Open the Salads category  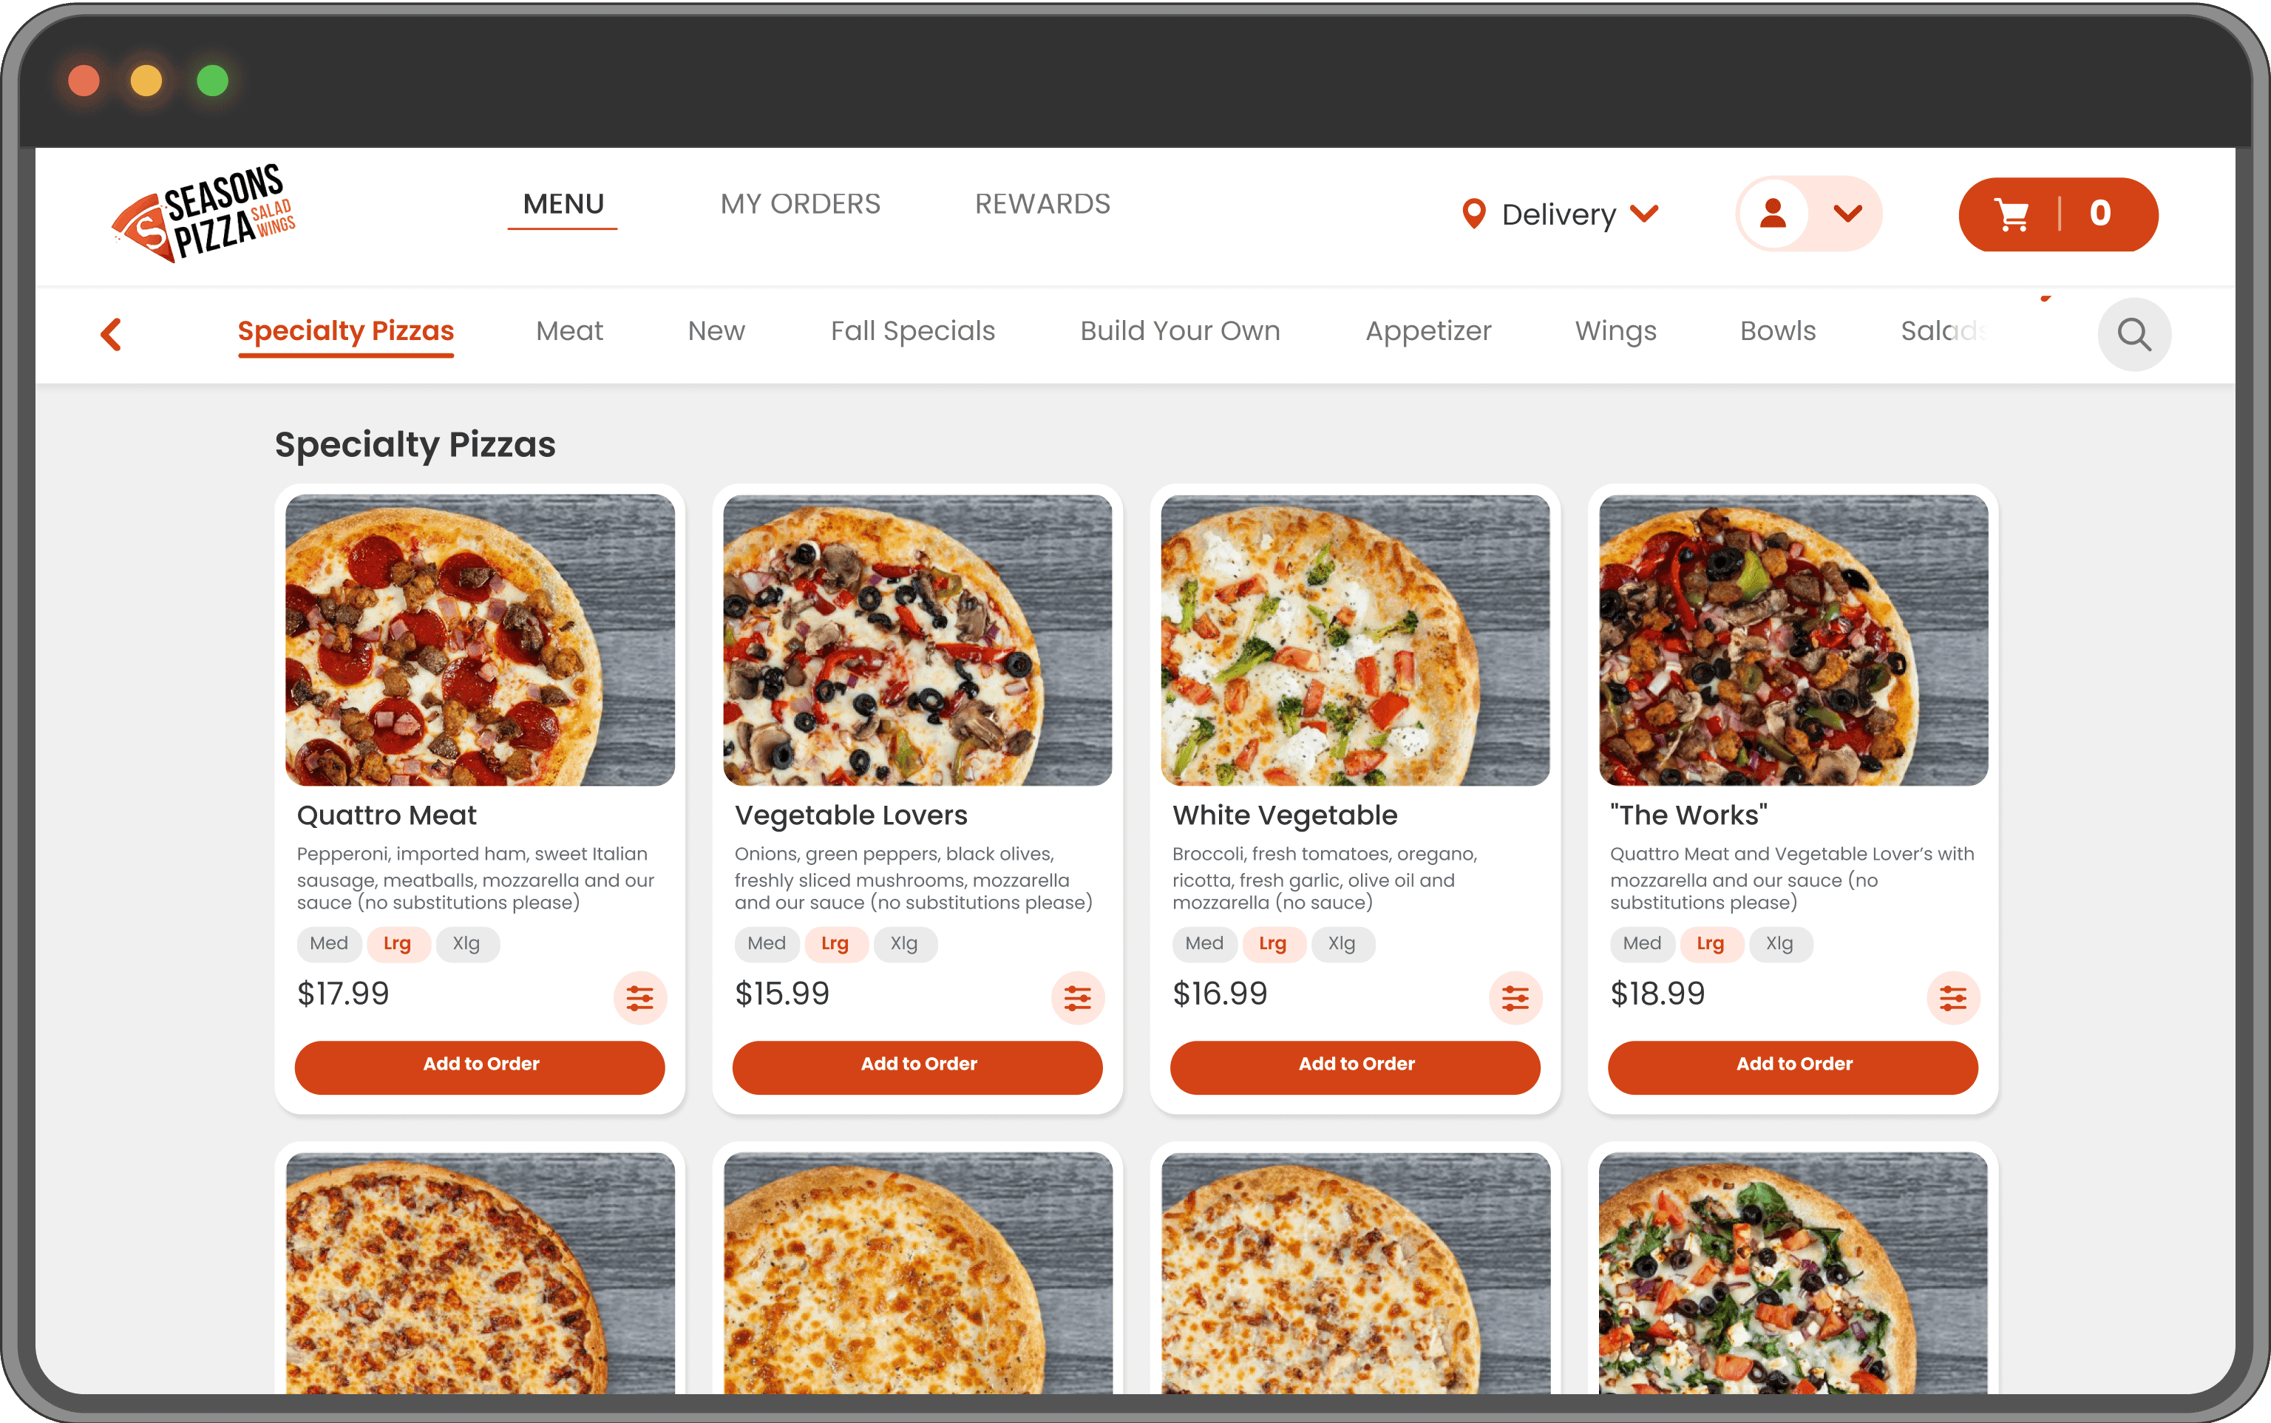point(1944,331)
